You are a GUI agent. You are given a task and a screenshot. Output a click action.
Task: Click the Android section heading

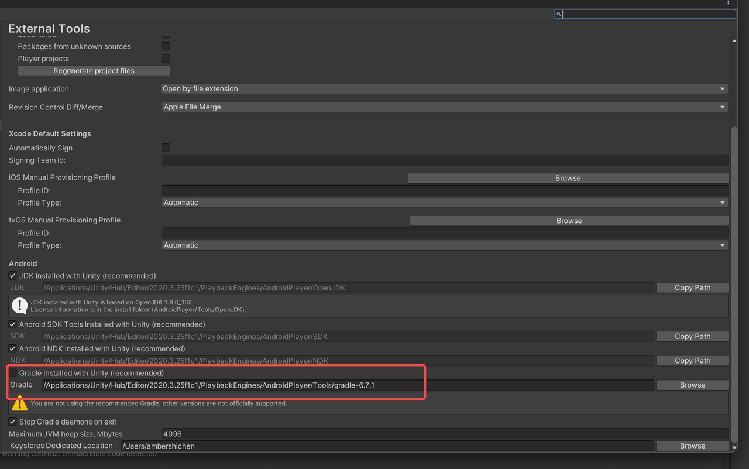pos(23,263)
